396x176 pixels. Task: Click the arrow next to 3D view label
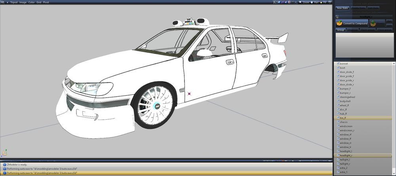point(7,2)
